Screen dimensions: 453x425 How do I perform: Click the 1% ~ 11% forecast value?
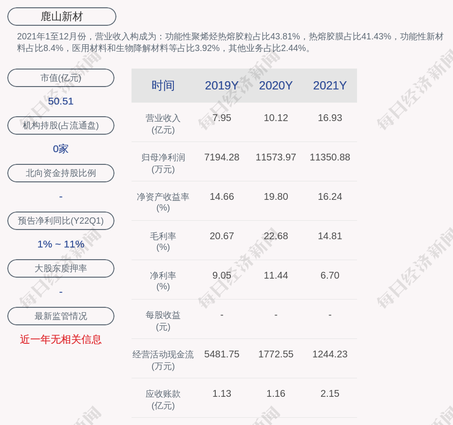[x=61, y=244]
